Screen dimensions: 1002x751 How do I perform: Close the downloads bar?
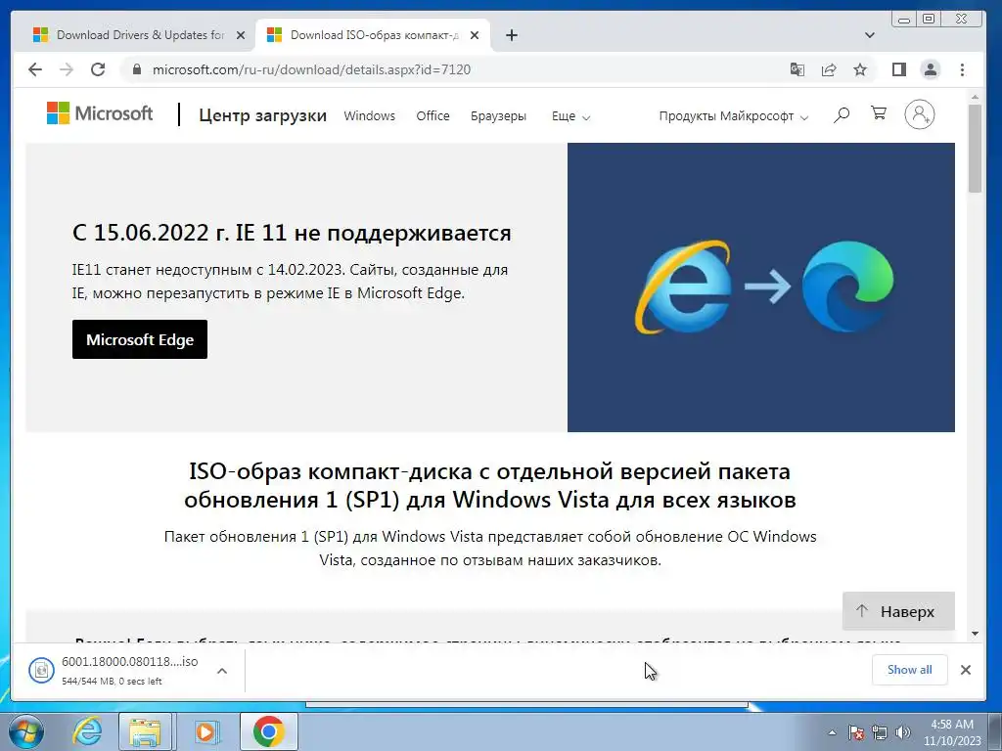(x=966, y=669)
